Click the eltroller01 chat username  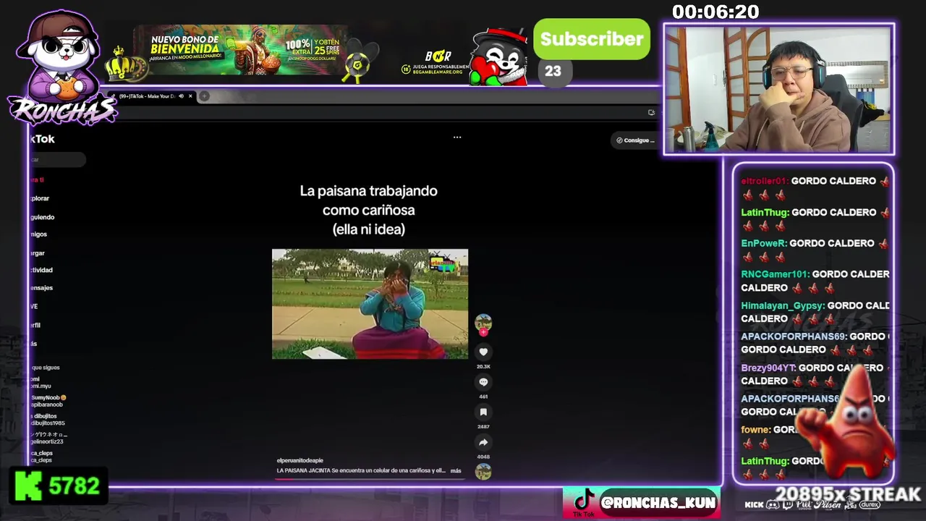[x=764, y=181]
